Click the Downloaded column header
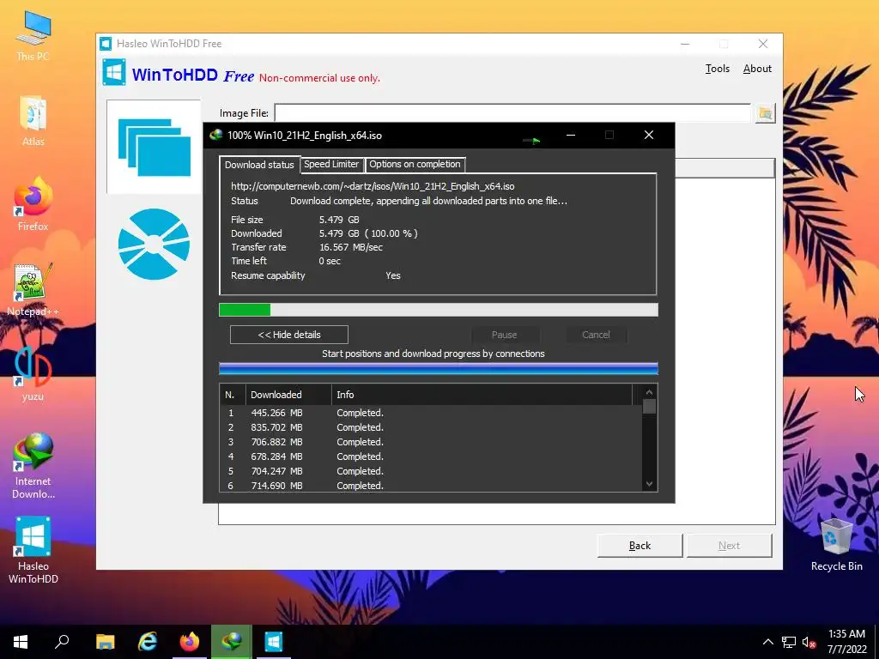This screenshot has height=659, width=879. click(288, 395)
